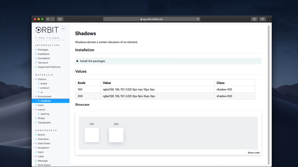Open the Checkbox component page
The image size is (298, 167).
point(43,139)
